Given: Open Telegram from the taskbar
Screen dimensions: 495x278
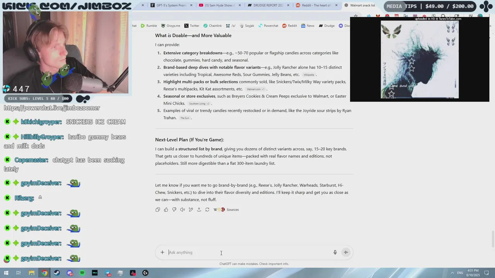Looking at the screenshot, I should pos(108,273).
